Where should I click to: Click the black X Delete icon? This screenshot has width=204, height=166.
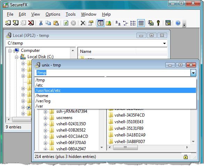[x=83, y=23]
